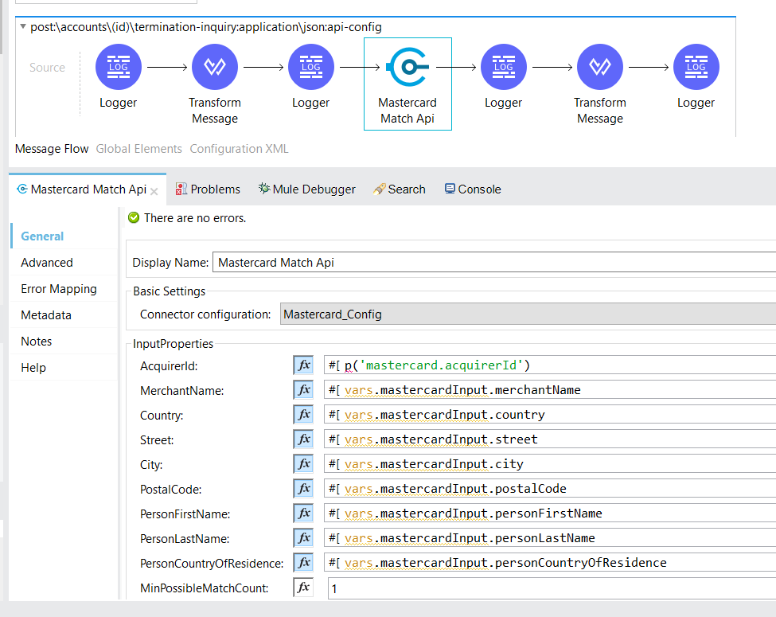Image resolution: width=776 pixels, height=617 pixels.
Task: Open the Notes section
Action: [x=64, y=342]
